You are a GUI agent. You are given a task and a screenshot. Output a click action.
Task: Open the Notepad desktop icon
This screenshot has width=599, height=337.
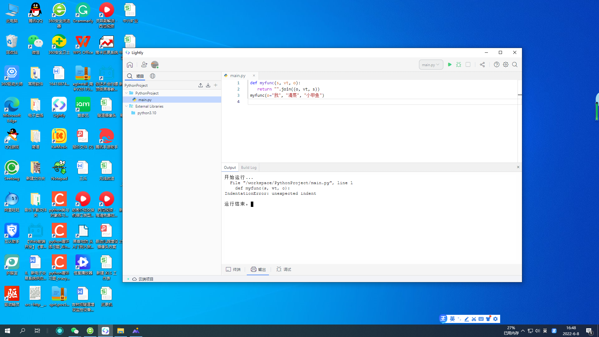pos(59,171)
